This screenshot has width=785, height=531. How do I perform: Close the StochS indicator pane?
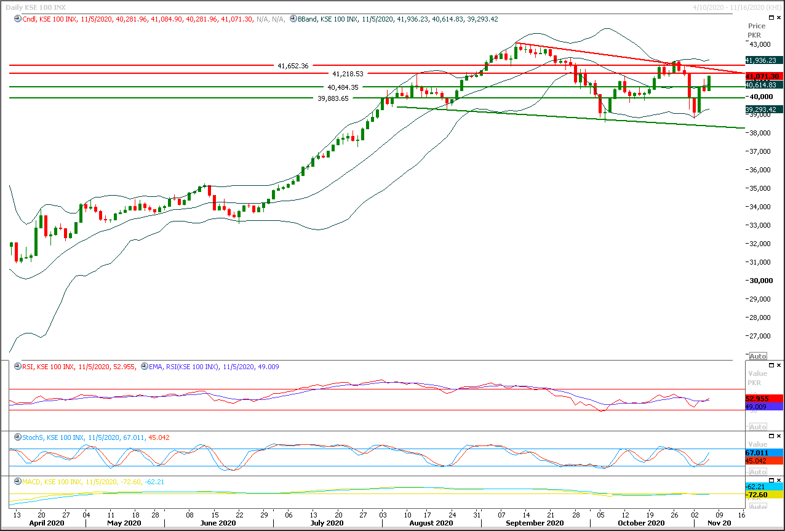coord(779,436)
